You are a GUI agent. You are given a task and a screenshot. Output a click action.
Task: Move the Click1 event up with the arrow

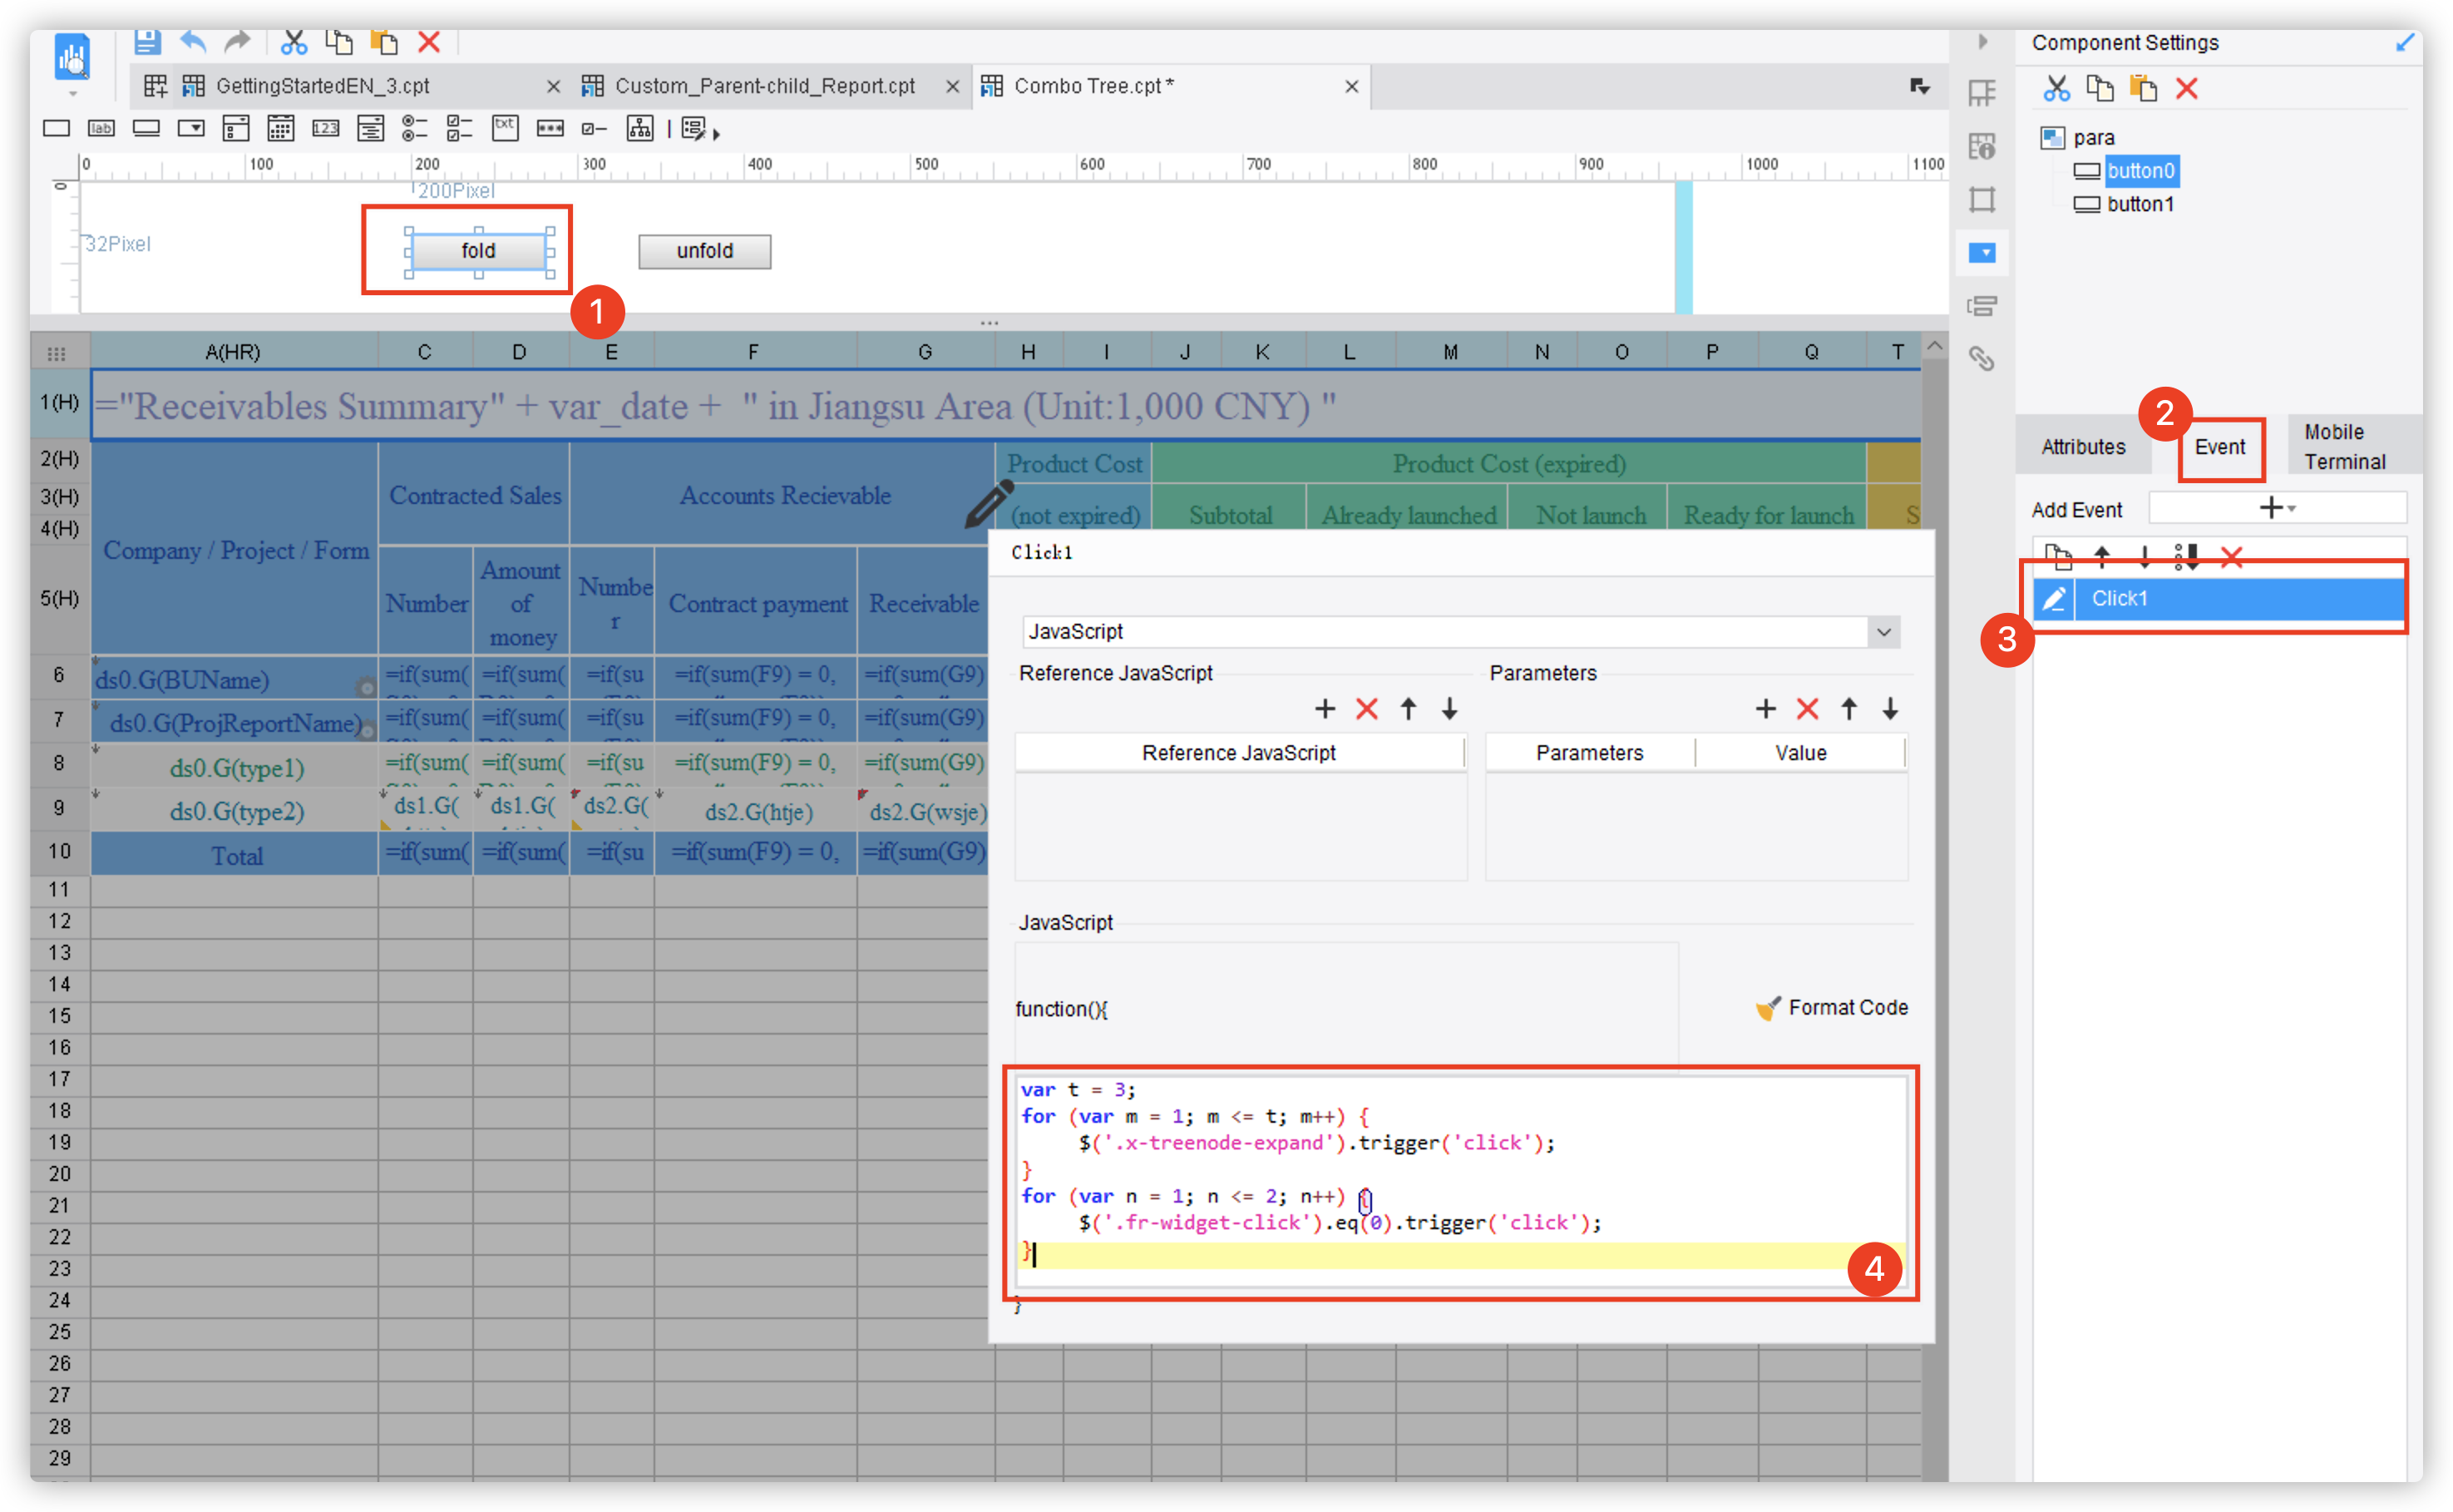click(x=2102, y=557)
